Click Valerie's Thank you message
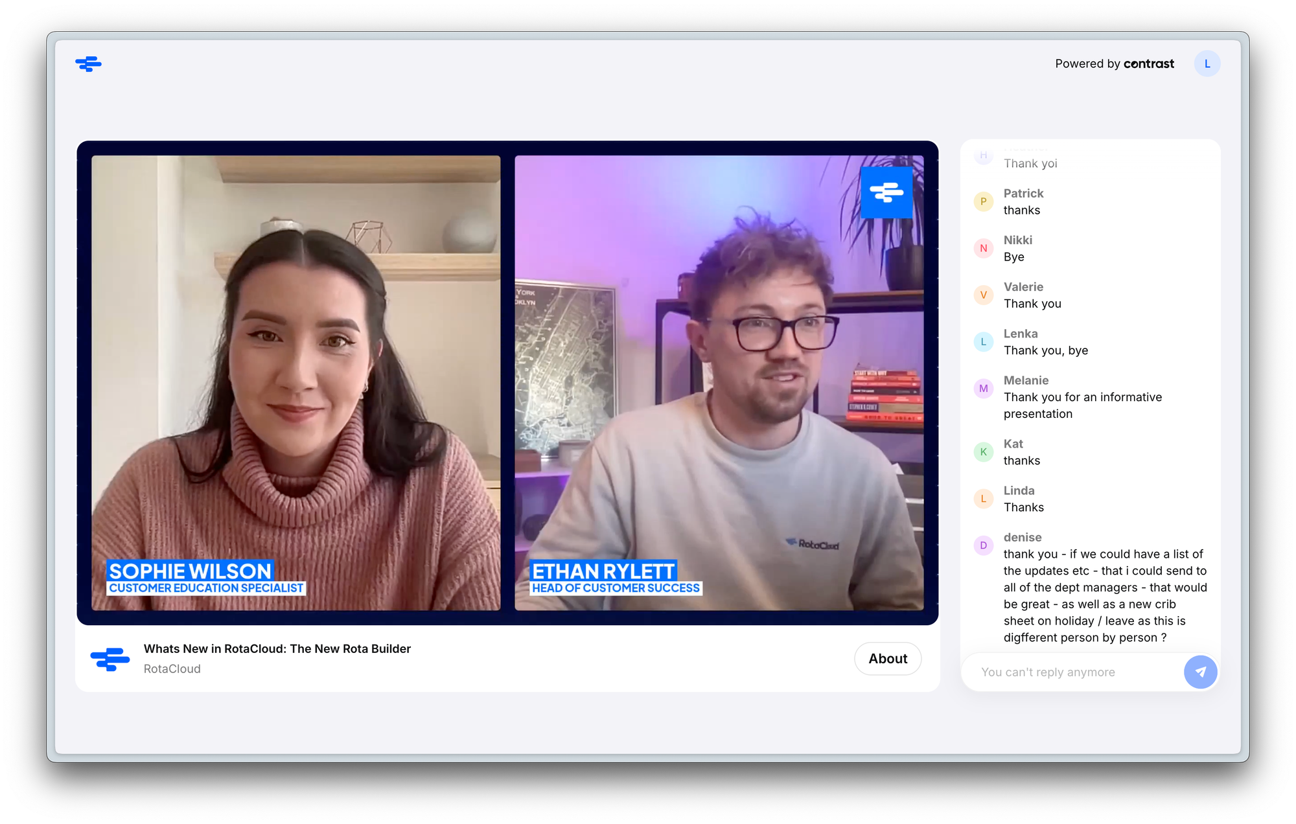The height and width of the screenshot is (824, 1296). point(1032,303)
